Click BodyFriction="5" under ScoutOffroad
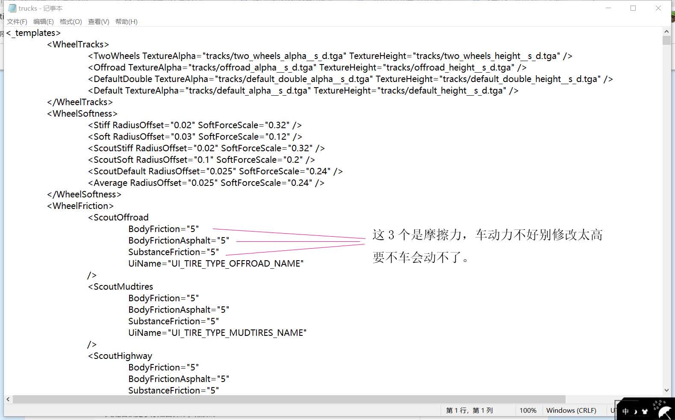 [164, 229]
